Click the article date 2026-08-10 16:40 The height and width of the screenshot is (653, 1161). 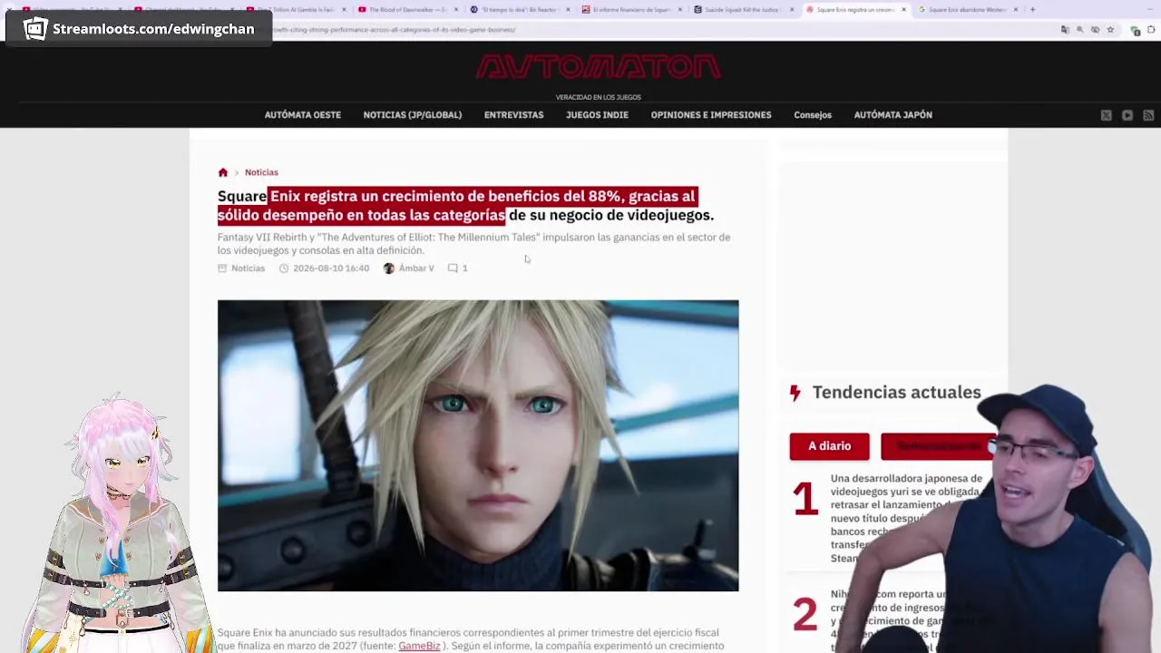[x=331, y=268]
